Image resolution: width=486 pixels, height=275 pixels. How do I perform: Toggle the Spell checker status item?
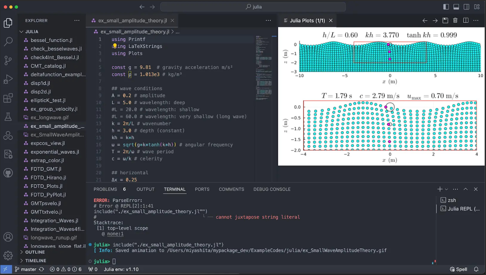[459, 269]
